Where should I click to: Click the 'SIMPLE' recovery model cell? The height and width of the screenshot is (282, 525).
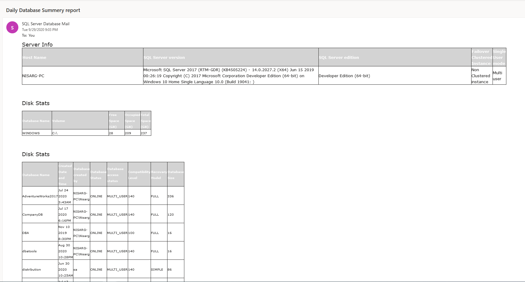tap(159, 269)
